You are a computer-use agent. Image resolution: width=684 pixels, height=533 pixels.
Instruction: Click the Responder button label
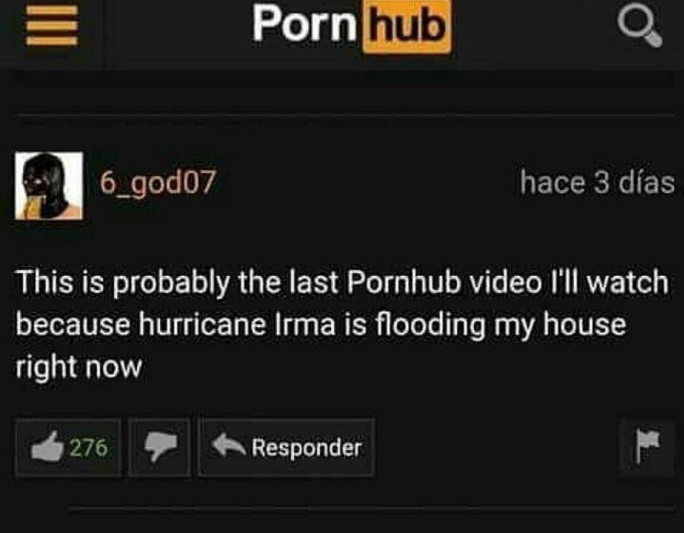[x=306, y=447]
